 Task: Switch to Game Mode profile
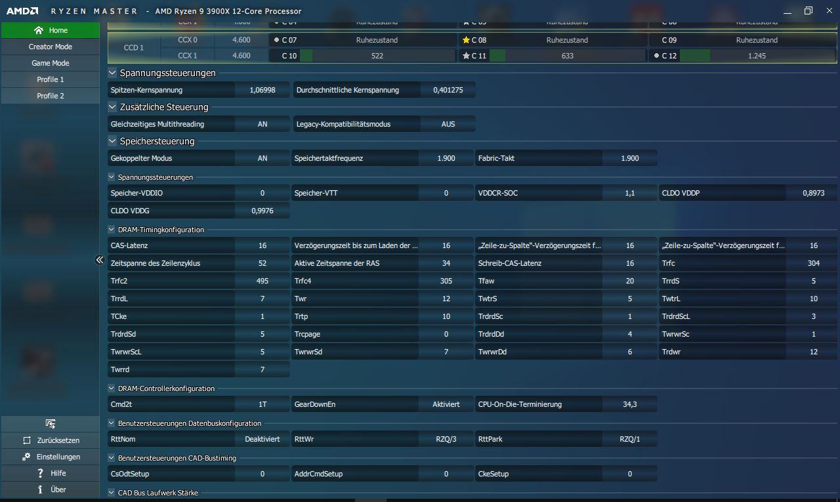pos(51,63)
